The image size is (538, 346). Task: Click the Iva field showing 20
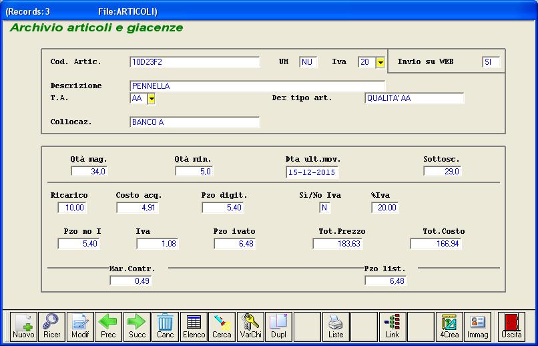point(367,62)
